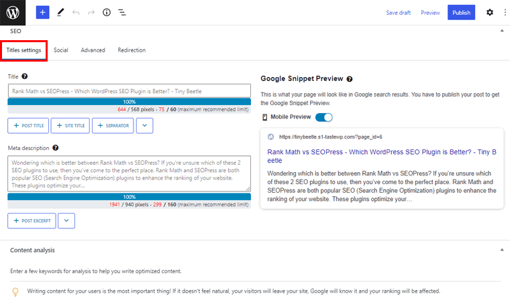Click into the SEO Title input field

pos(129,91)
